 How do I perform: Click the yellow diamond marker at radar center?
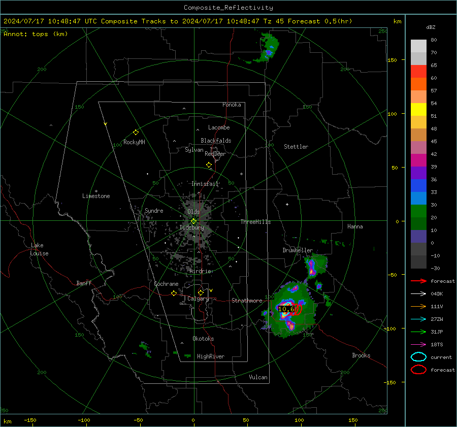(x=193, y=221)
